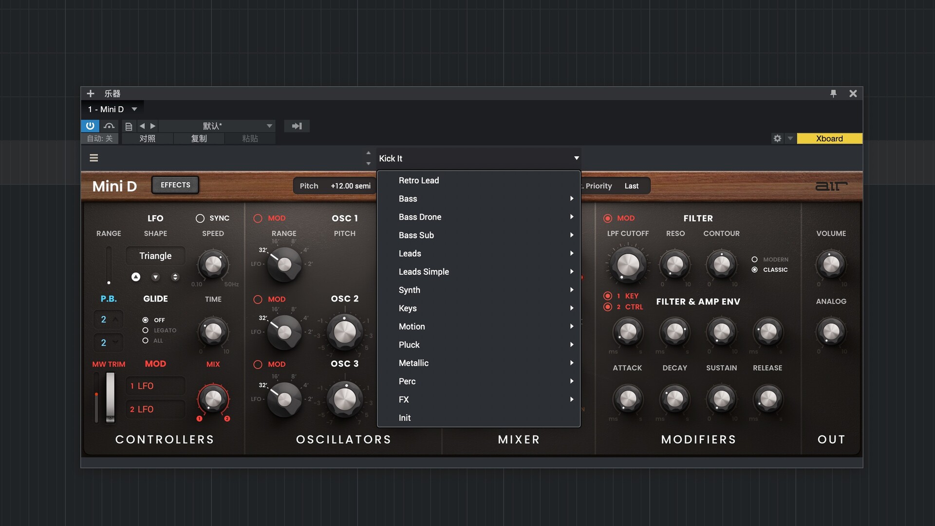This screenshot has width=935, height=526.
Task: Pin the instrument window
Action: [833, 94]
